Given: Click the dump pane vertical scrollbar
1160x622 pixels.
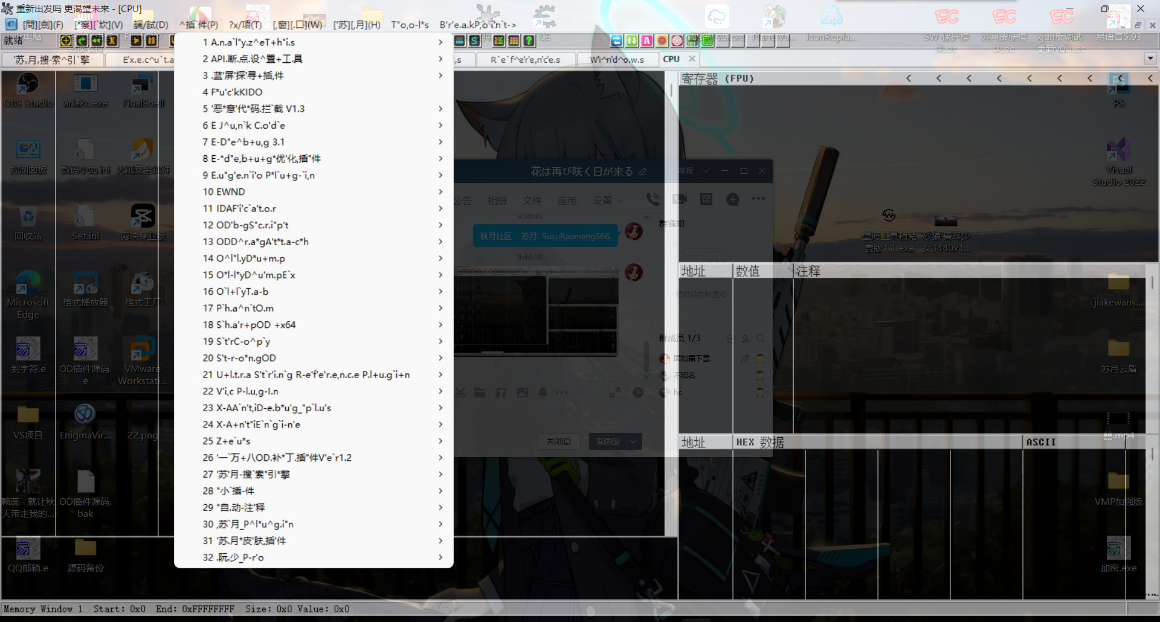Looking at the screenshot, I should click(x=1152, y=517).
